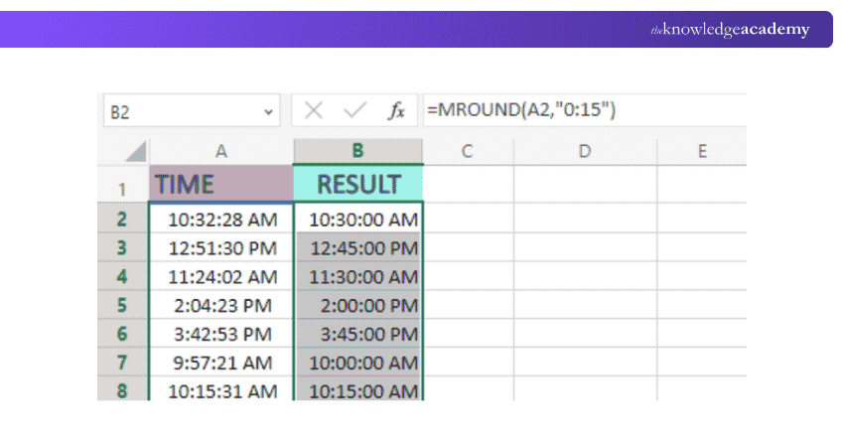Screen dimensions: 844x447
Task: Select column B header
Action: [x=357, y=151]
